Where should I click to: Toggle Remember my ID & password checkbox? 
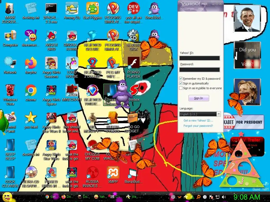pos(181,78)
